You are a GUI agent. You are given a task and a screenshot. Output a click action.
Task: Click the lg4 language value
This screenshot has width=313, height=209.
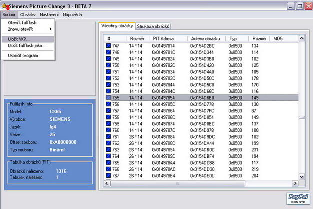tap(53, 127)
